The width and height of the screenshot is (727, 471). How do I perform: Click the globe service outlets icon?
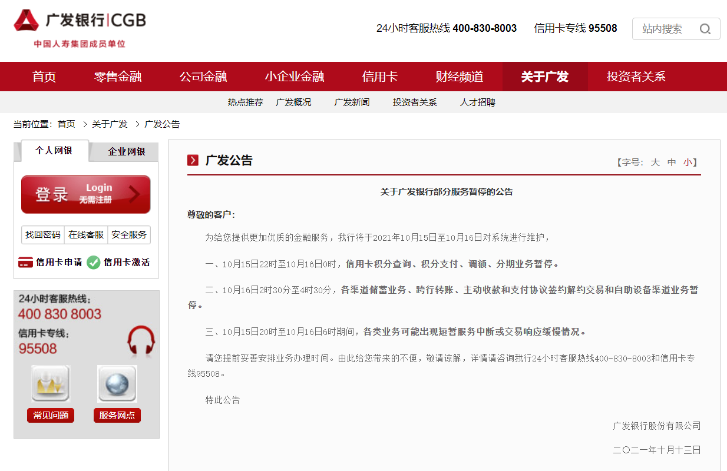[117, 384]
